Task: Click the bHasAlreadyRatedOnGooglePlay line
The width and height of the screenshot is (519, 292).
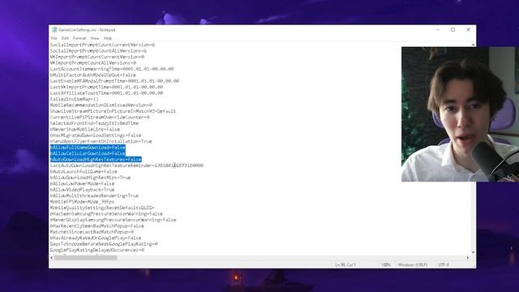Action: coord(96,238)
